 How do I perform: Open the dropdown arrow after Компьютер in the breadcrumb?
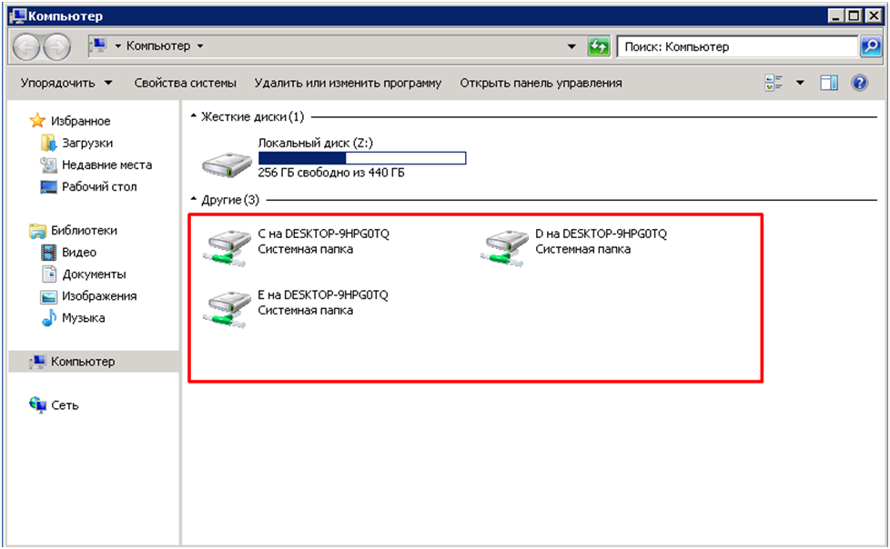(x=200, y=46)
